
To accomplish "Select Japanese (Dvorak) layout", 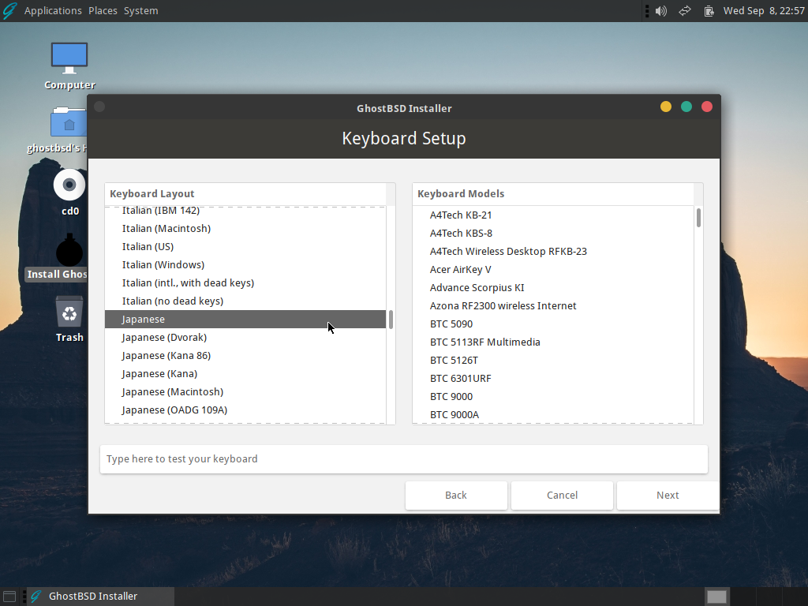I will pos(245,338).
